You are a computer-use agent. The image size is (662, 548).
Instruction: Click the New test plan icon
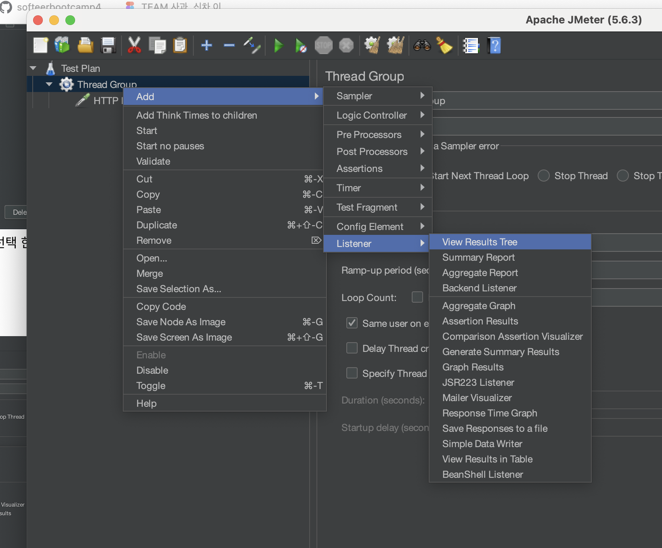click(x=40, y=45)
